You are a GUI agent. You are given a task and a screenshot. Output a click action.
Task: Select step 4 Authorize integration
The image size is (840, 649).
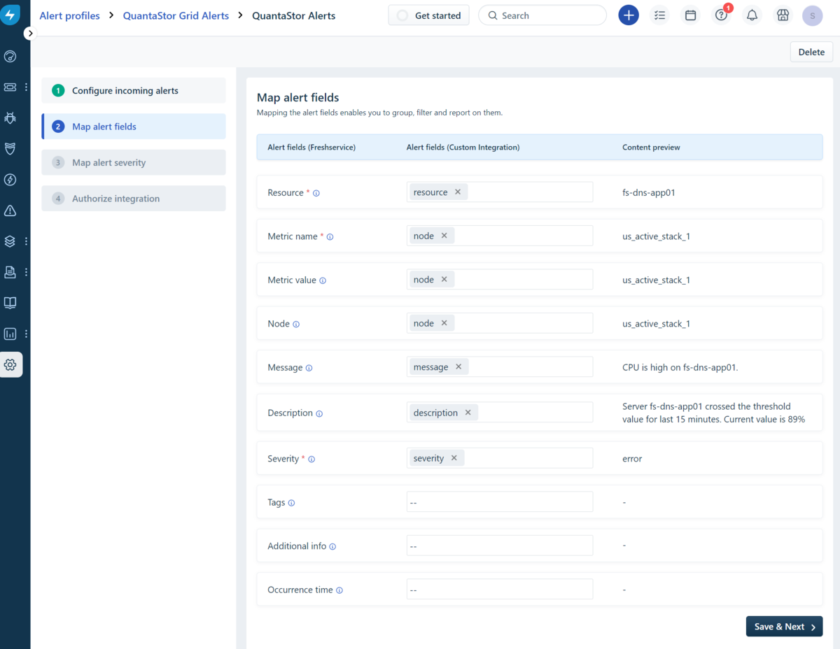[x=134, y=199]
